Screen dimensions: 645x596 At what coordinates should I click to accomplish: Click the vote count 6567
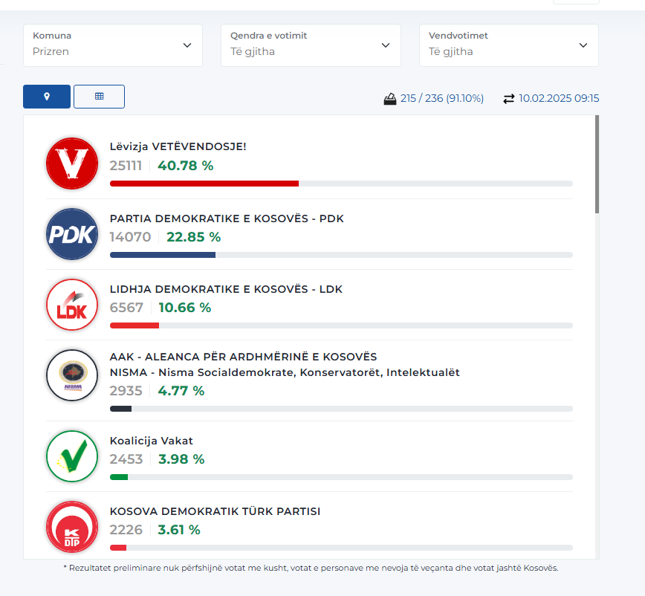click(x=126, y=308)
